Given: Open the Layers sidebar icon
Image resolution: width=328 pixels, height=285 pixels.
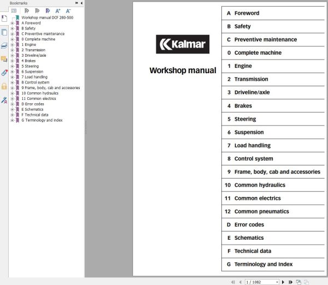Looking at the screenshot, I should [x=4, y=45].
